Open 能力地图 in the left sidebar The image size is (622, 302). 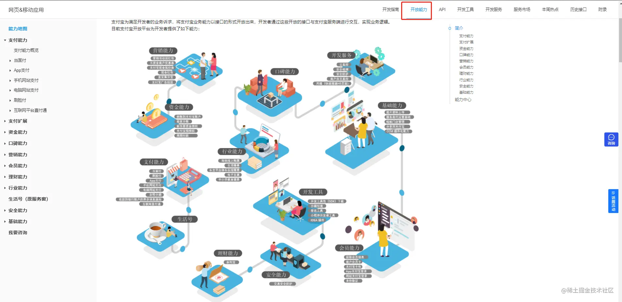point(18,29)
